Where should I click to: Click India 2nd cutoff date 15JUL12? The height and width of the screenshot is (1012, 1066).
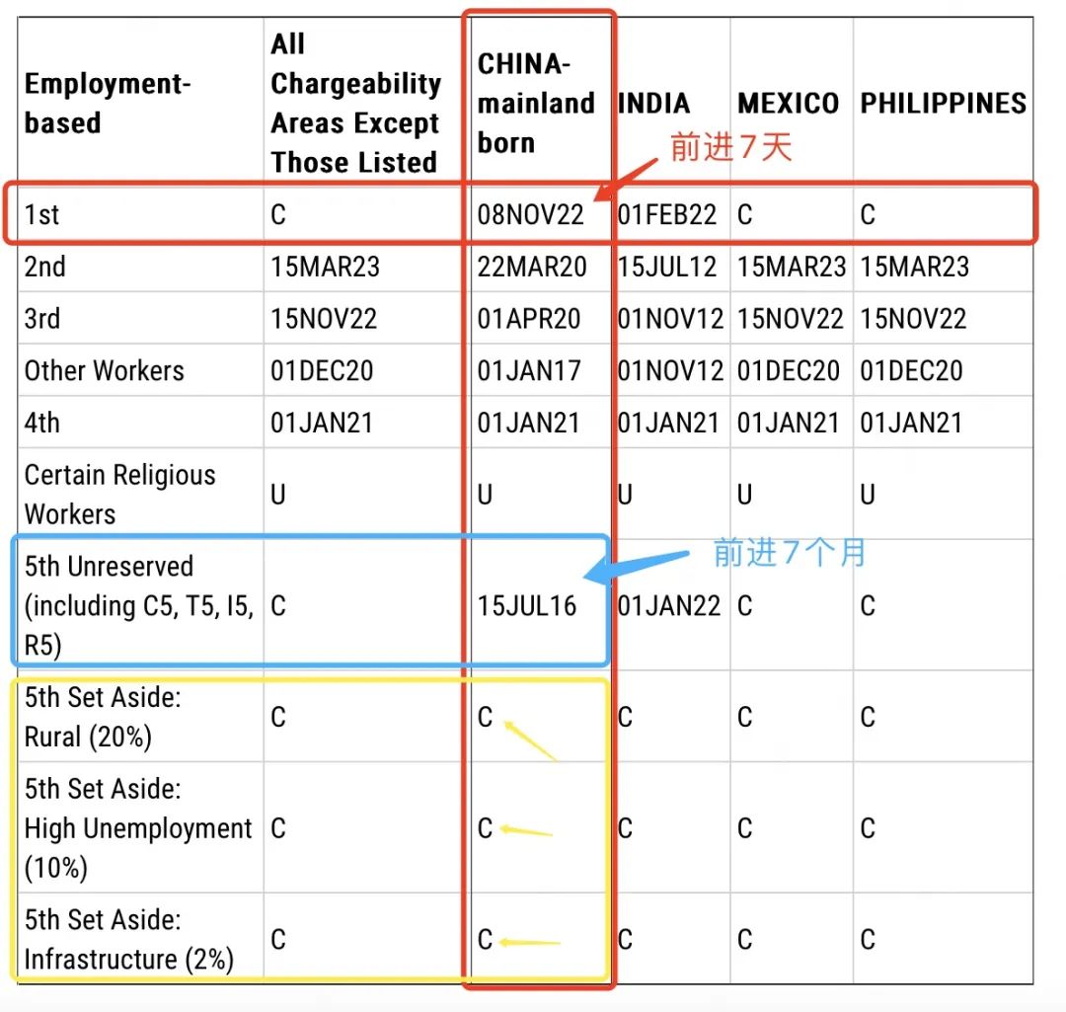pos(667,267)
